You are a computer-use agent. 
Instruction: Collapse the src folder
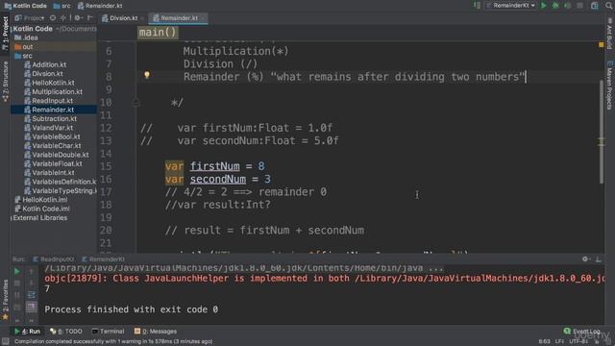(x=23, y=56)
